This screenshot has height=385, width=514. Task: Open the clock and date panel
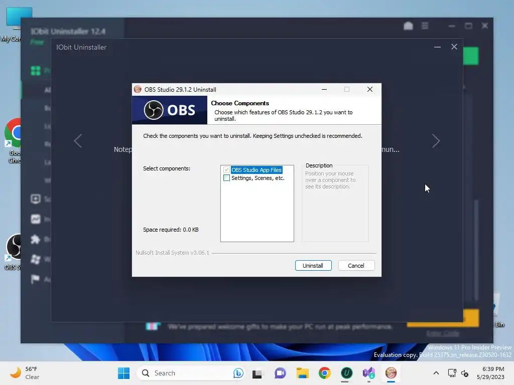tap(490, 373)
